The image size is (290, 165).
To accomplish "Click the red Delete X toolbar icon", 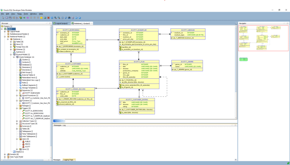I will click(48, 17).
